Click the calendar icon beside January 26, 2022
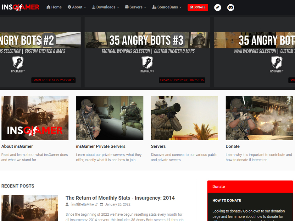The width and height of the screenshot is (295, 221). coord(102,204)
